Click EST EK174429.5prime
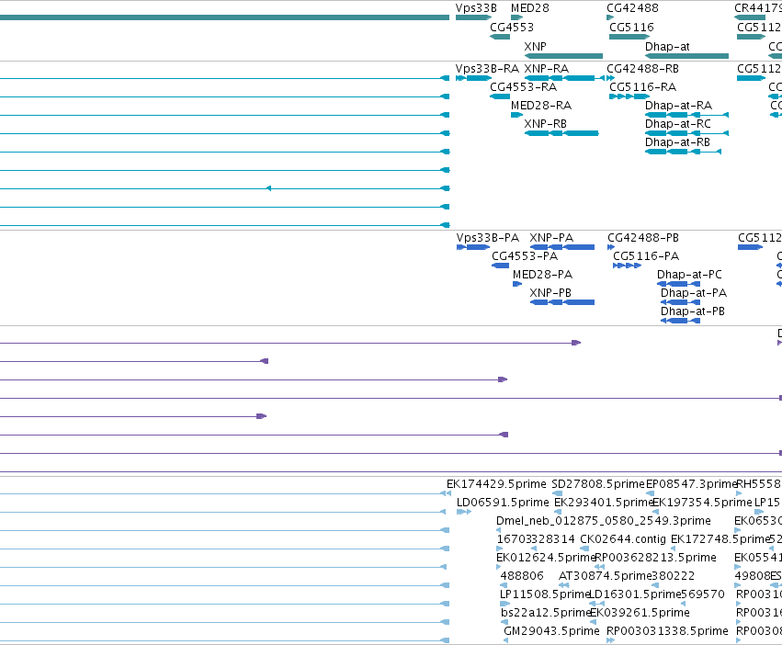Image resolution: width=782 pixels, height=645 pixels. [x=496, y=484]
